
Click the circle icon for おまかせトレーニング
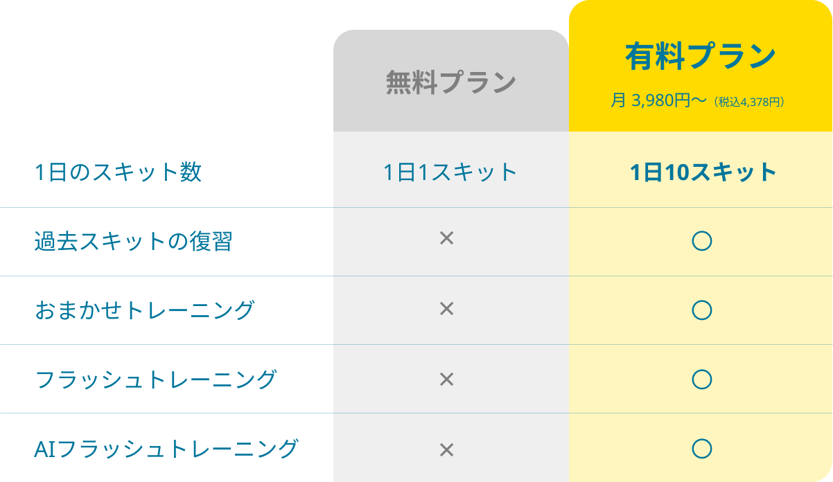701,310
